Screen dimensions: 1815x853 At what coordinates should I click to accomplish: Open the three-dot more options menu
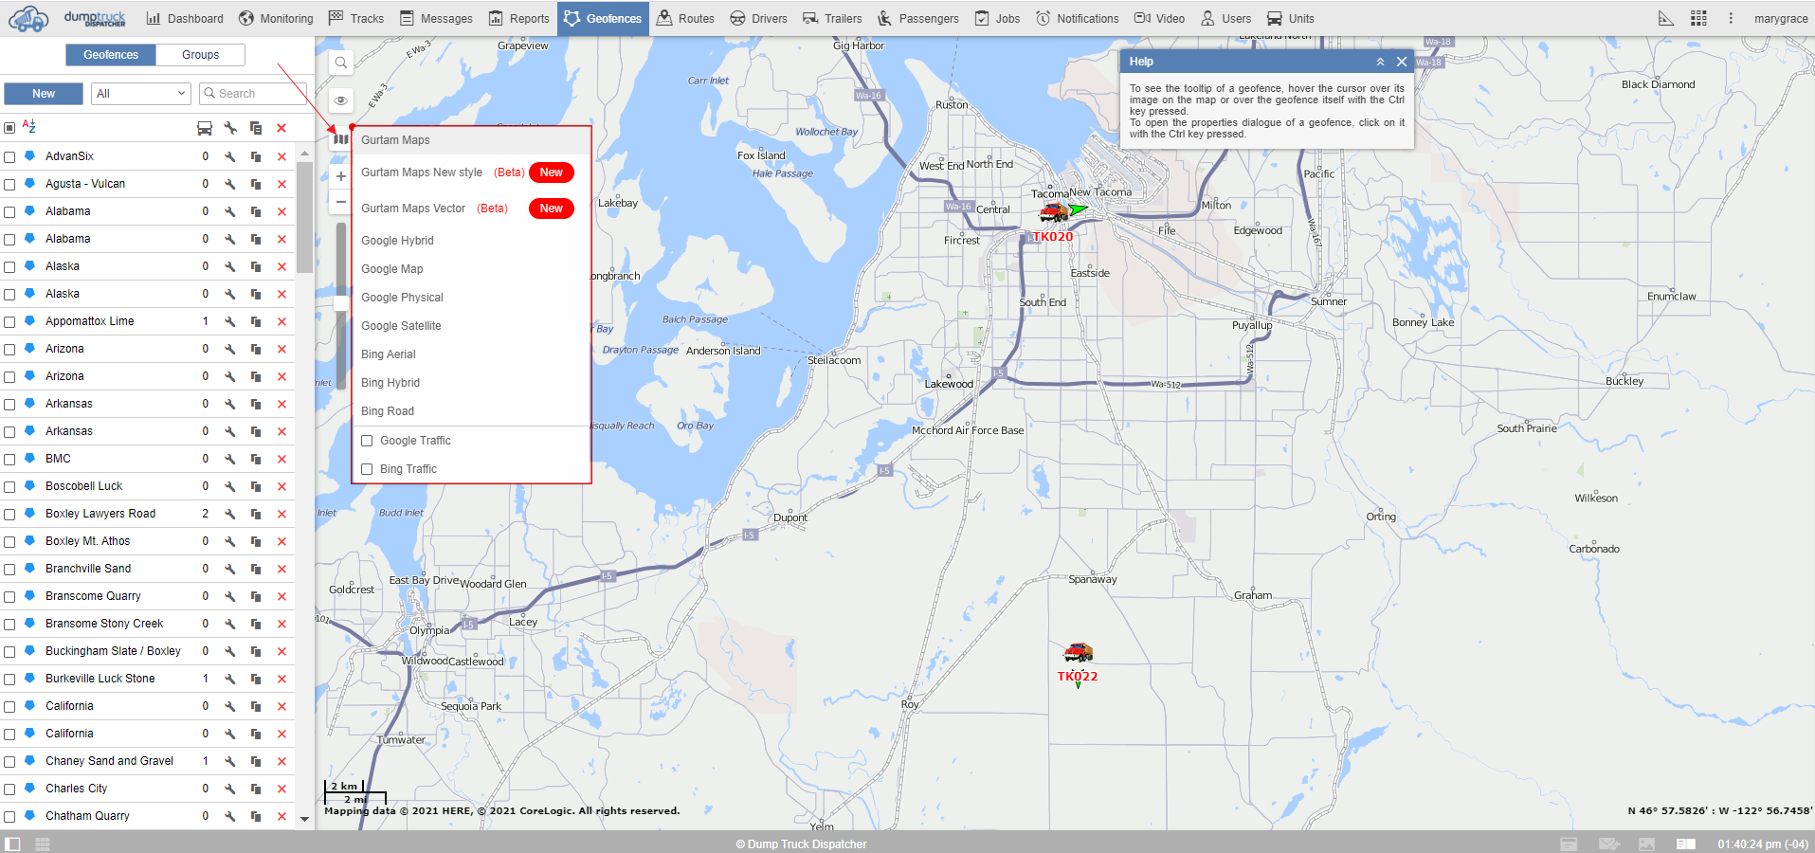(1730, 18)
